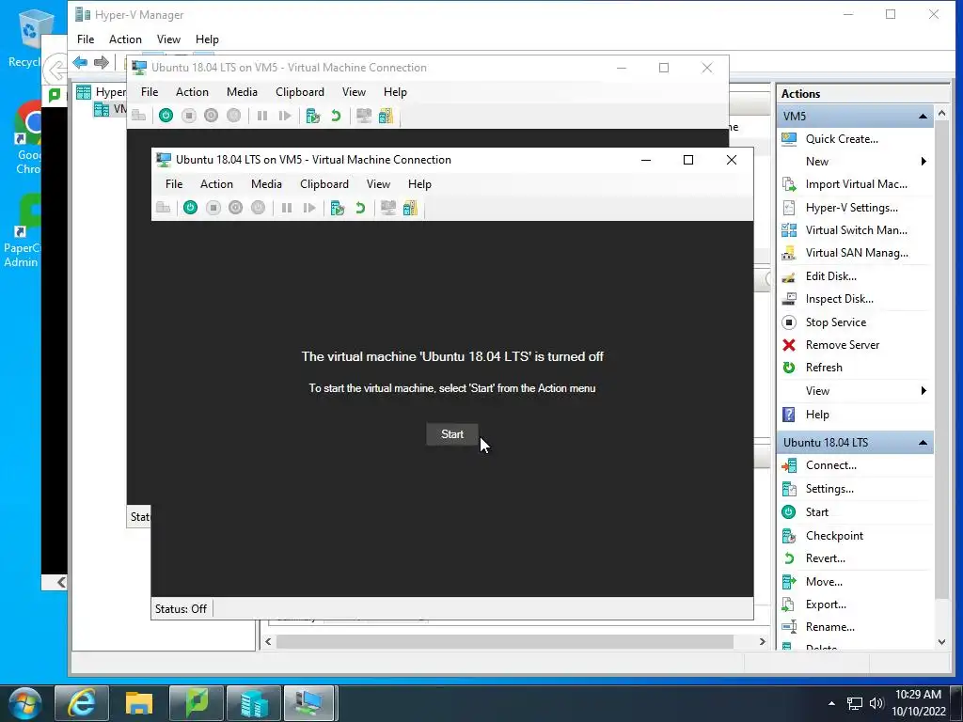Click Checkpoint in the Actions pane
The height and width of the screenshot is (722, 963).
834,535
